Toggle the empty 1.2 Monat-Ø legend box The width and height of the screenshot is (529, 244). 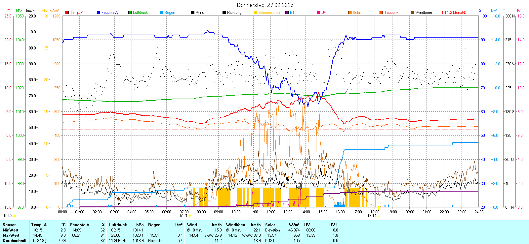pos(444,13)
